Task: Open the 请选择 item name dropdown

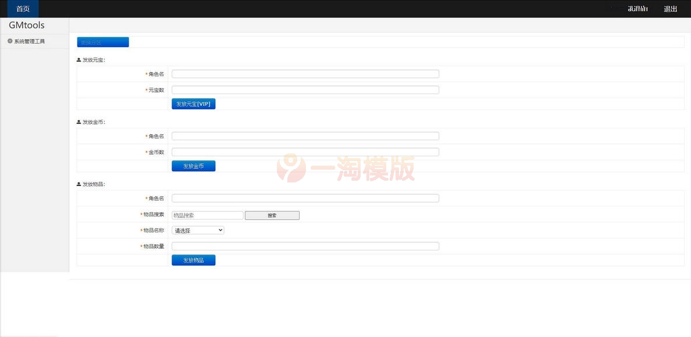Action: click(x=198, y=230)
